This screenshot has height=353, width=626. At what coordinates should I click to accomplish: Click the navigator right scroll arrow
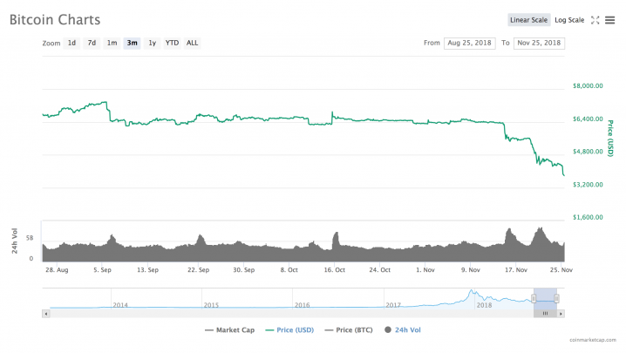pyautogui.click(x=561, y=314)
